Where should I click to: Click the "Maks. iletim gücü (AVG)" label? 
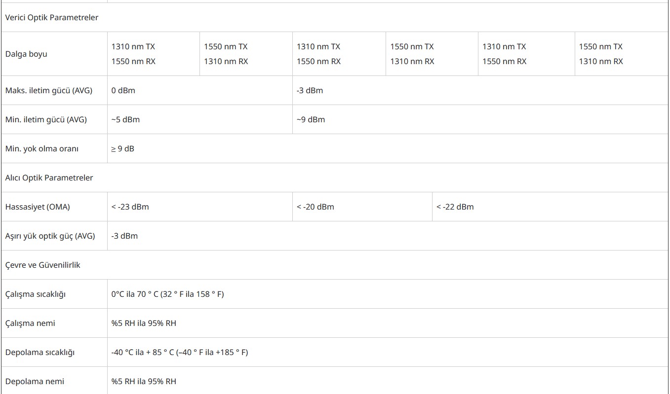(49, 90)
